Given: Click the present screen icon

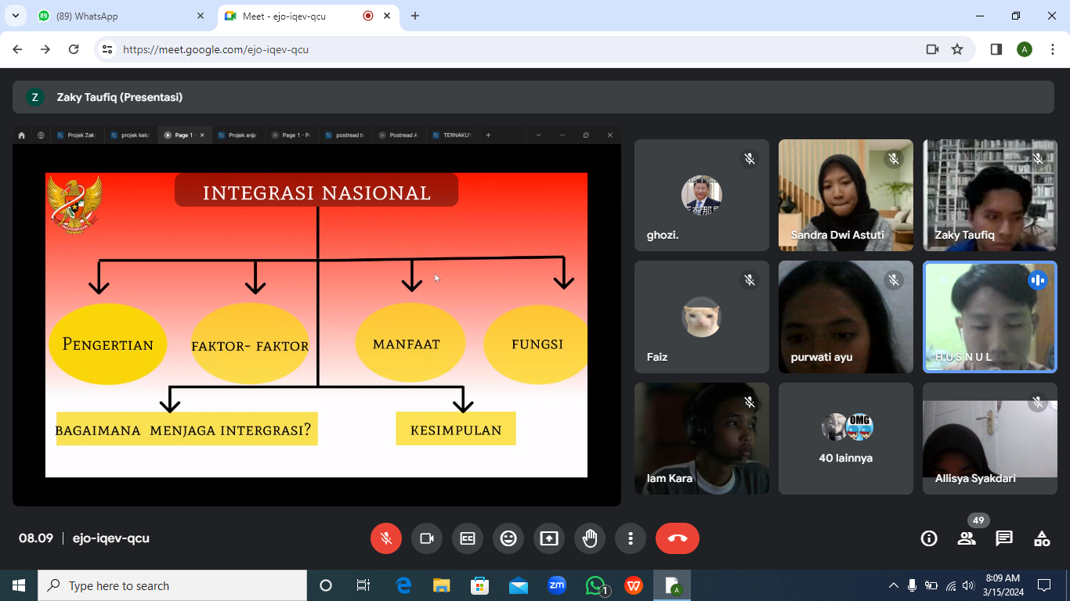Looking at the screenshot, I should coord(549,538).
